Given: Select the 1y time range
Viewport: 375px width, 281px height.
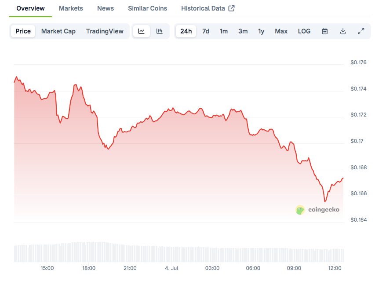Looking at the screenshot, I should (x=261, y=31).
